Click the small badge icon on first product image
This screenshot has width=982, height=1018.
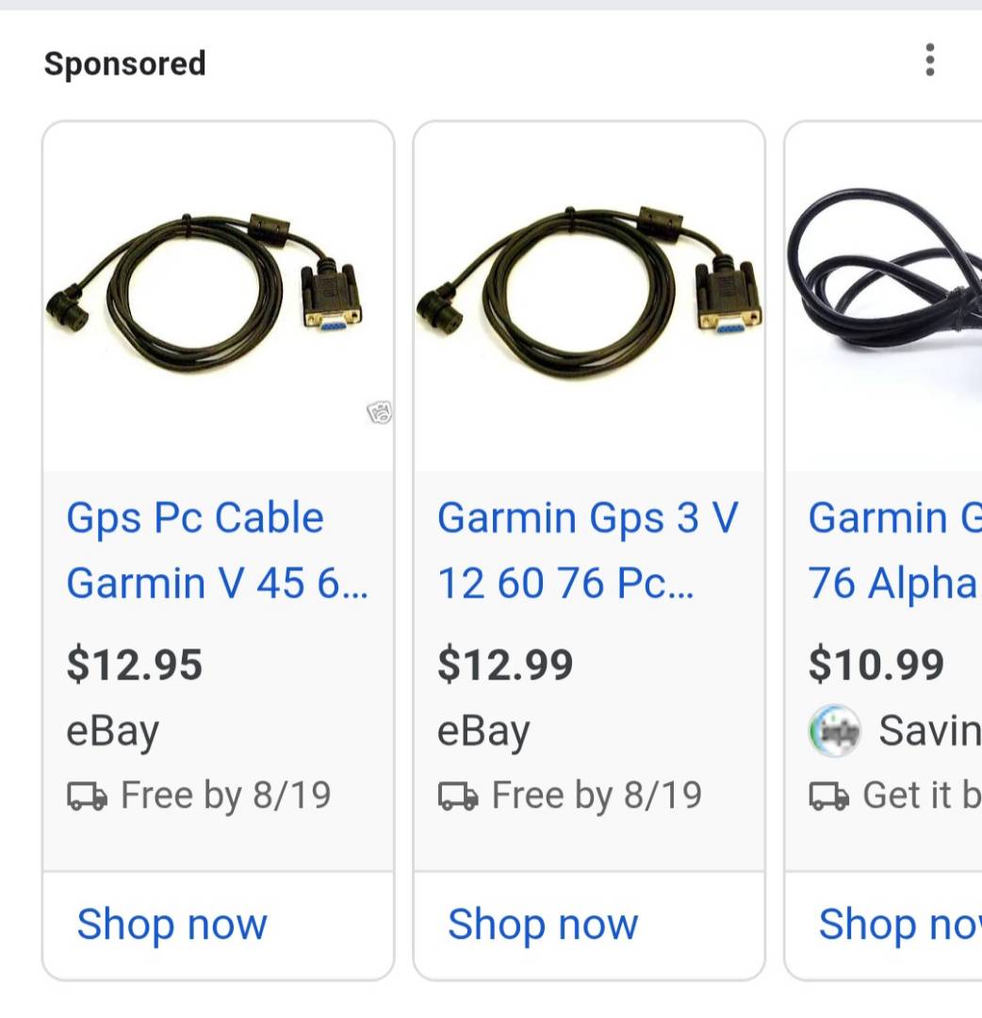point(379,412)
